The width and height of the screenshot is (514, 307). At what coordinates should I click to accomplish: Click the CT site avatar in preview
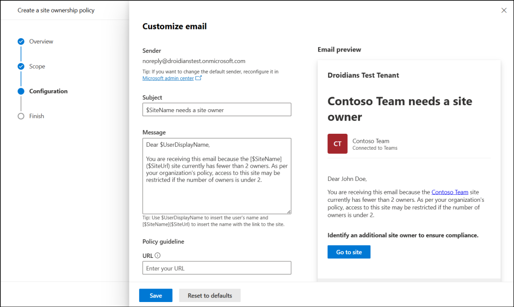tap(337, 144)
